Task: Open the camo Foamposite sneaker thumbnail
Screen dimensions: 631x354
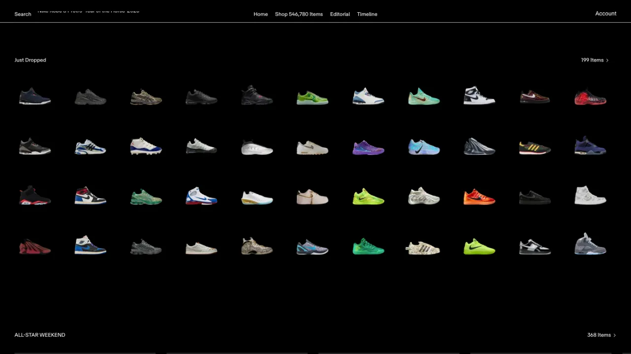Action: [x=257, y=247]
